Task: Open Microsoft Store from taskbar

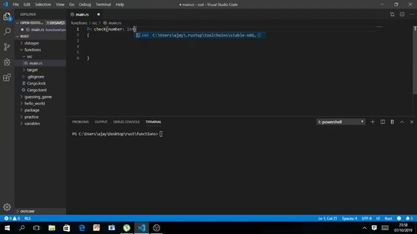Action: (x=66, y=228)
